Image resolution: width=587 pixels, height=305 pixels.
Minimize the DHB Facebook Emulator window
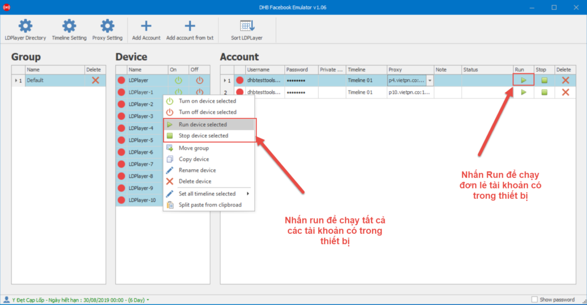(x=531, y=7)
